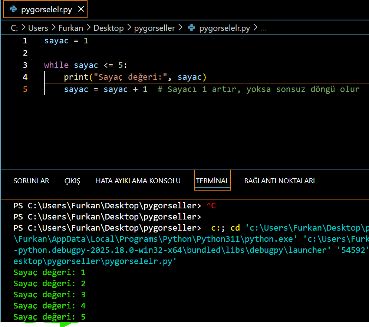Click the C: breadcrumb segment
The image size is (369, 327).
(14, 28)
